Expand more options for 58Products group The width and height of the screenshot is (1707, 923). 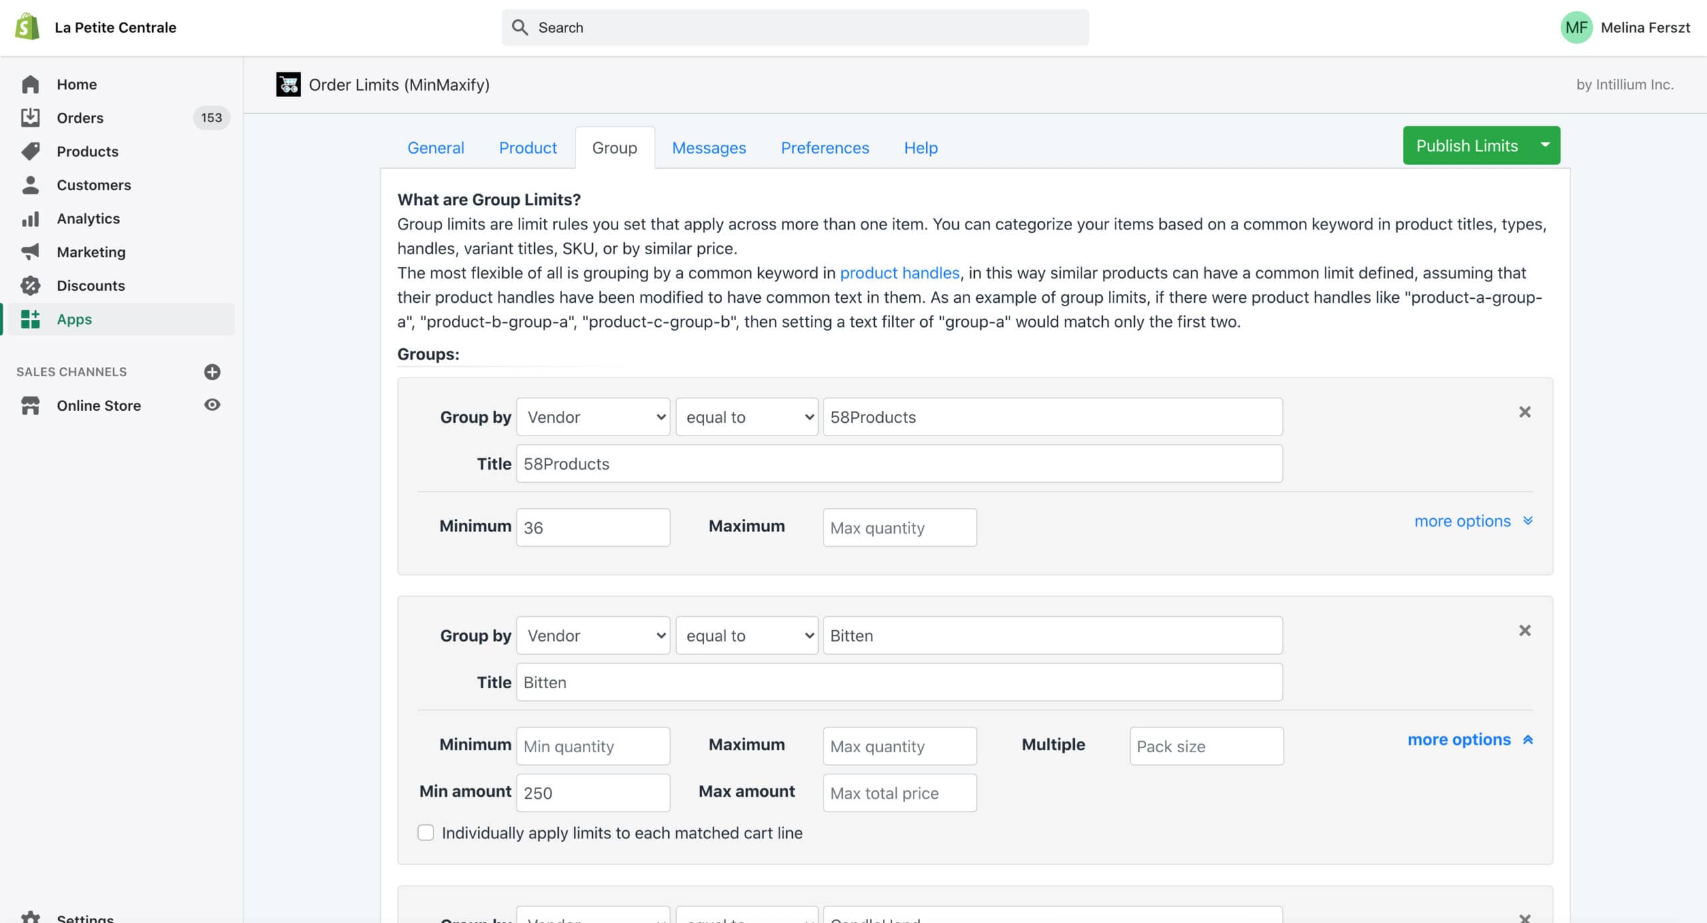[1474, 521]
